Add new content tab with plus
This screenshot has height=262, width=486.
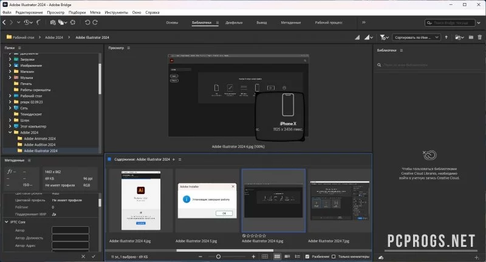(x=174, y=160)
